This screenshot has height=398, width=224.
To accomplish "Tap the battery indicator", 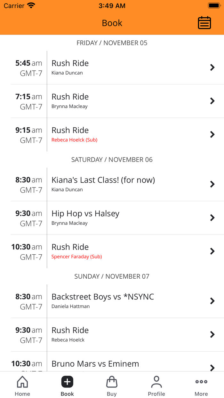I will coord(214,5).
